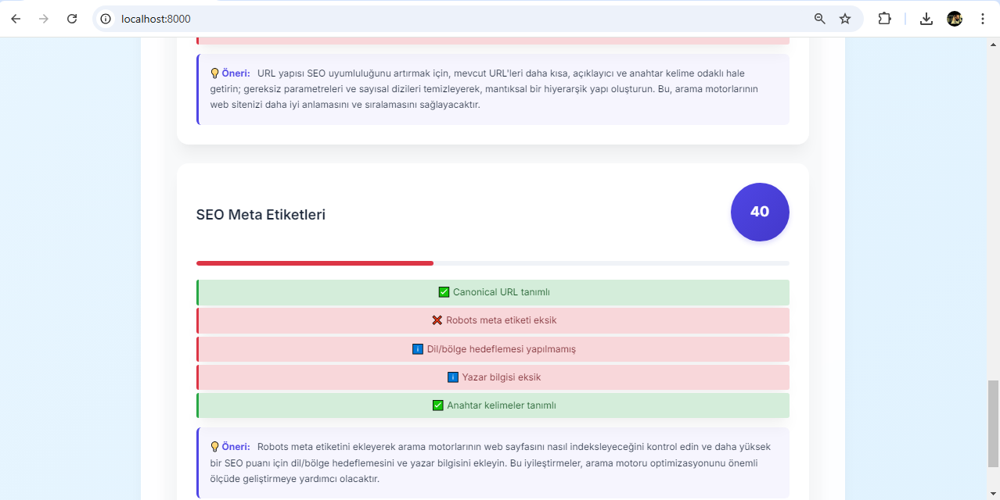Click the localhost:8000 address bar
The height and width of the screenshot is (500, 1000).
(462, 19)
